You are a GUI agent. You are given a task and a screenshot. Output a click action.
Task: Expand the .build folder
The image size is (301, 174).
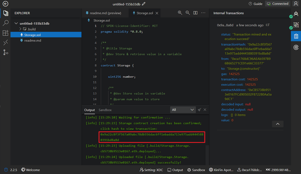tap(20, 29)
